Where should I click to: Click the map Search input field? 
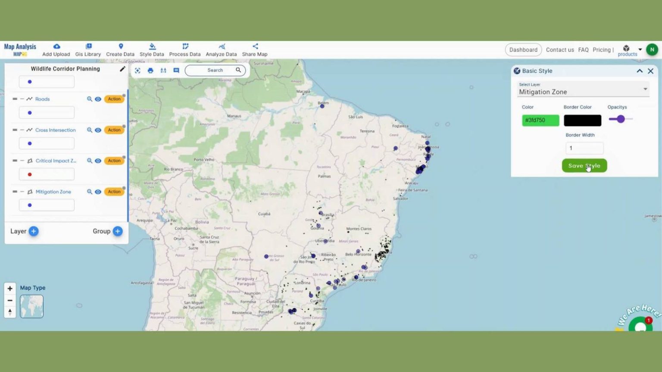point(215,70)
